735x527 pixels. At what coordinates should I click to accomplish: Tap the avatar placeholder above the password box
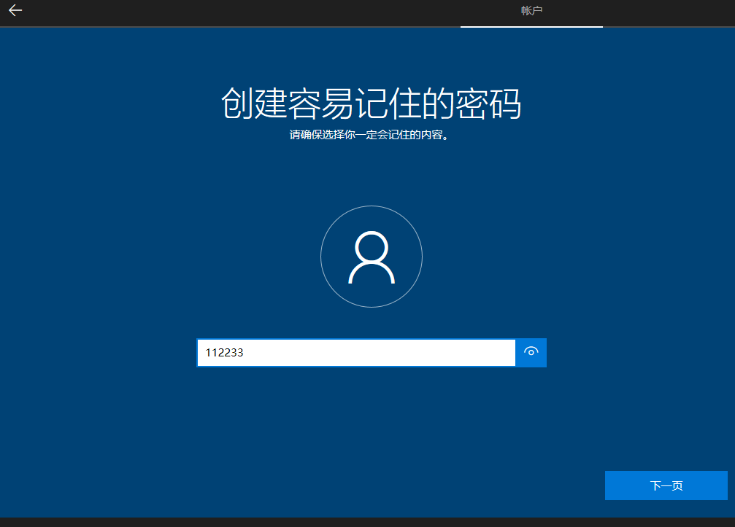[x=371, y=257]
